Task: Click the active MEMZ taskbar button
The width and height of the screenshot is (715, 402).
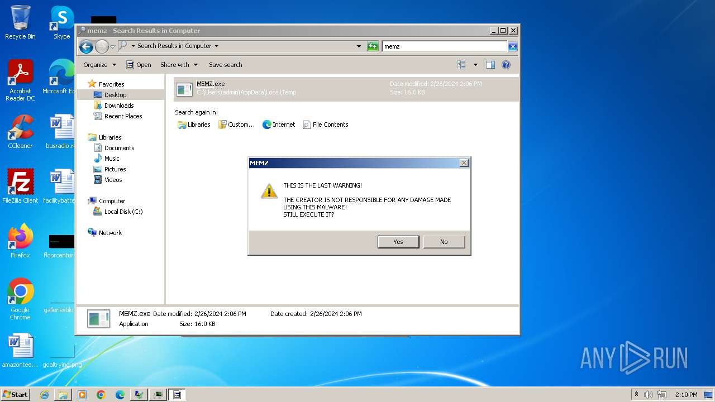Action: point(177,395)
